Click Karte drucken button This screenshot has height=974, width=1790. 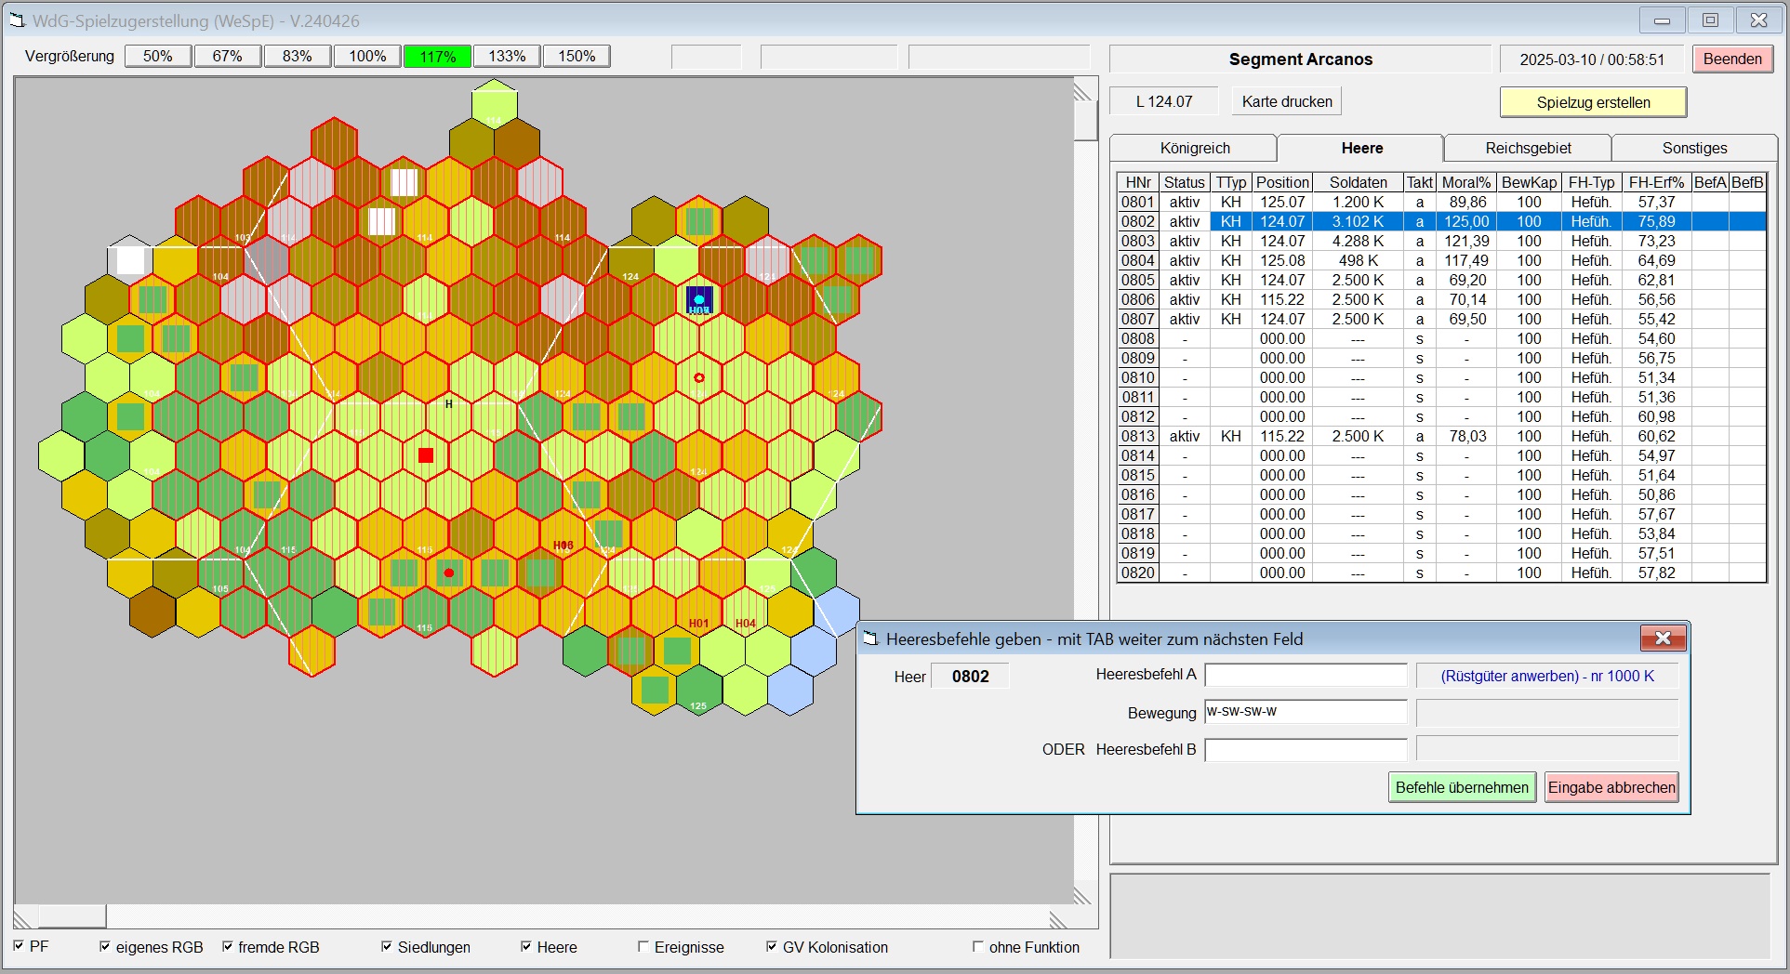click(x=1287, y=101)
